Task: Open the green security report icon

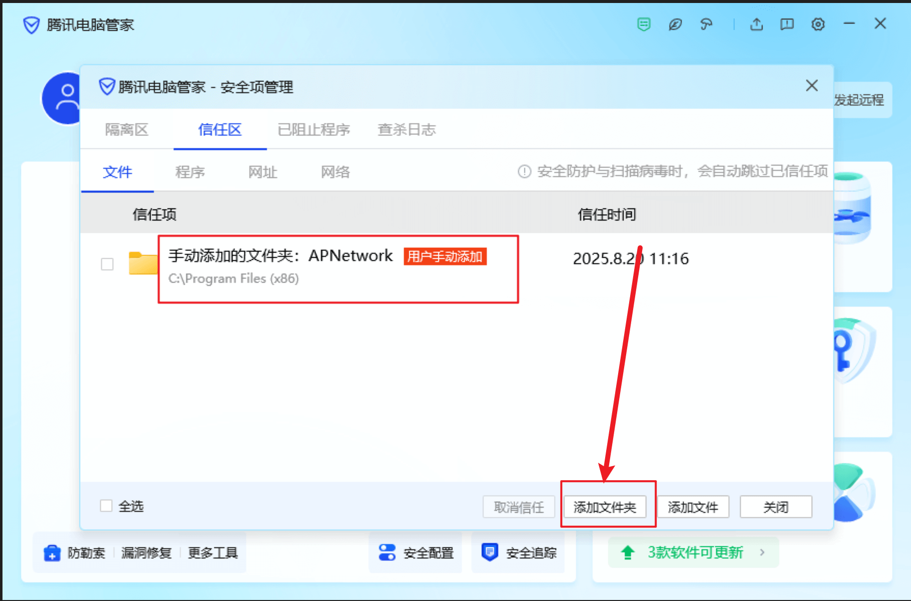Action: [644, 24]
